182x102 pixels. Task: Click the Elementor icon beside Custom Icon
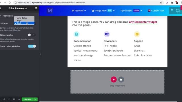(x=149, y=11)
